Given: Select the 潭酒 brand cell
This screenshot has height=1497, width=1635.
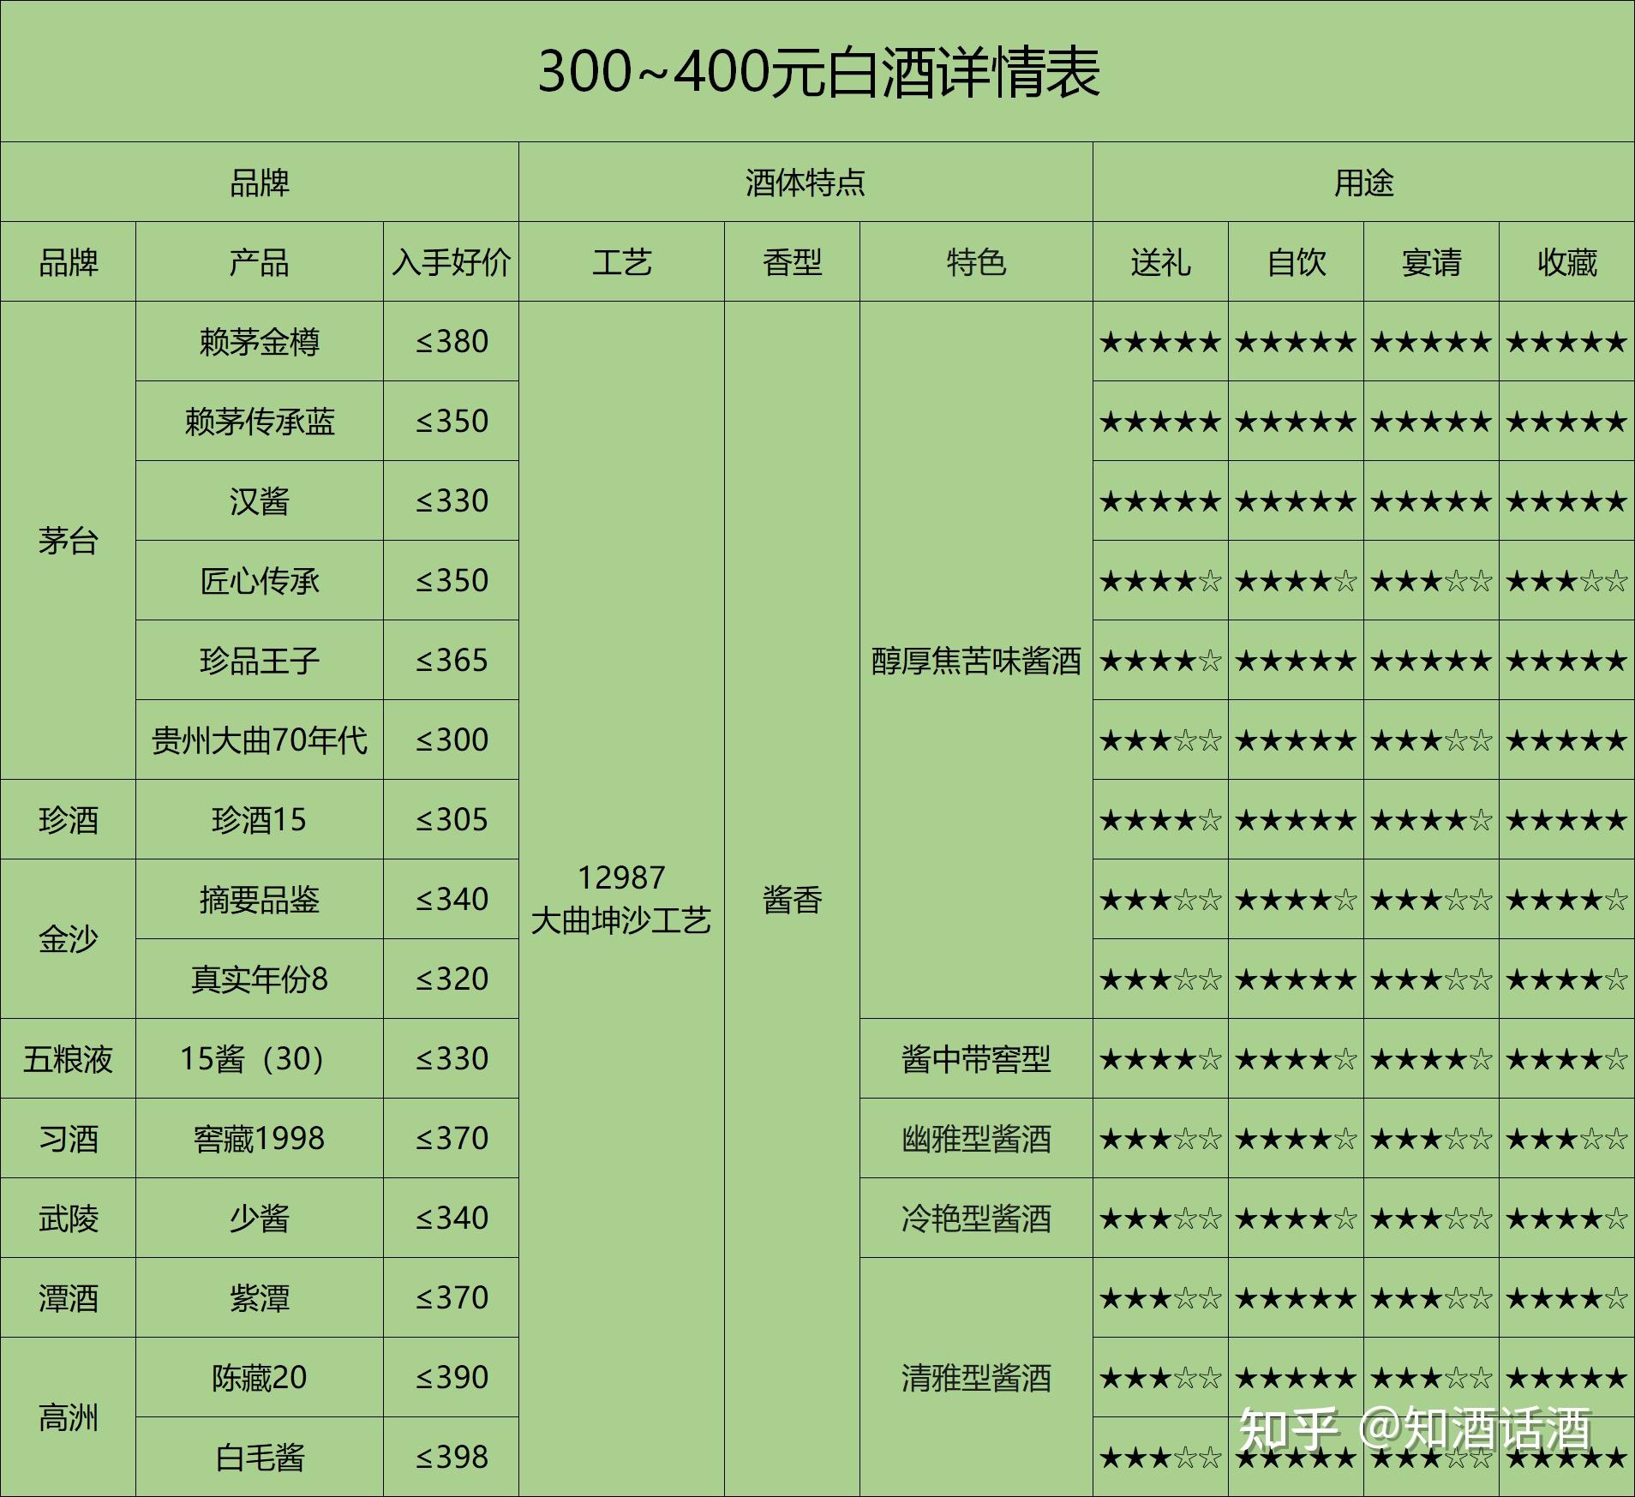Looking at the screenshot, I should [68, 1297].
